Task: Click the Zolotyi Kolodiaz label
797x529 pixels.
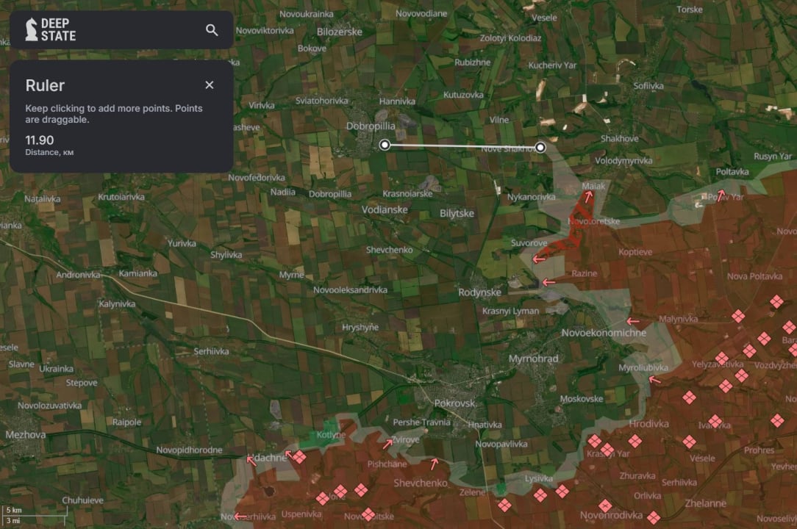Action: (510, 38)
